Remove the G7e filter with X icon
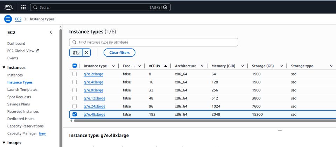Image resolution: width=336 pixels, height=147 pixels. pos(87,53)
